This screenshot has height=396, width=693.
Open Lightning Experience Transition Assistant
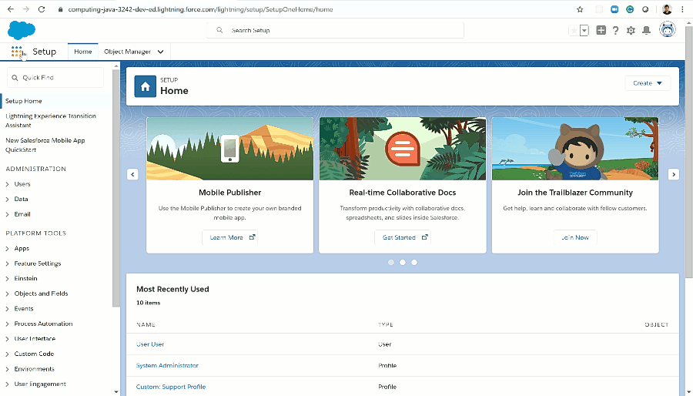pos(50,121)
